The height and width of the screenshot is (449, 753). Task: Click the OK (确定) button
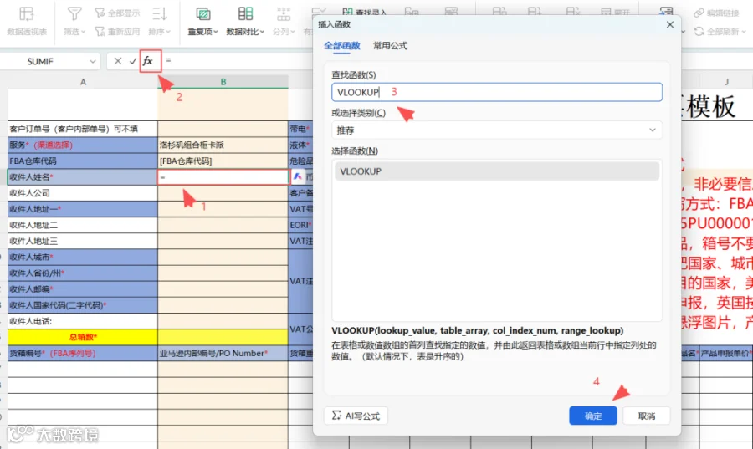click(593, 416)
